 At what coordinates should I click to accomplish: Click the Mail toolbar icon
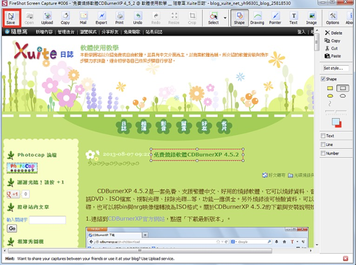(83, 18)
